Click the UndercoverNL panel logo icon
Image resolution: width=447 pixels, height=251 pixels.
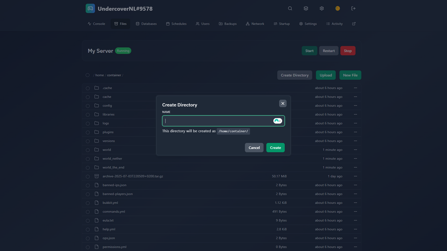click(90, 8)
